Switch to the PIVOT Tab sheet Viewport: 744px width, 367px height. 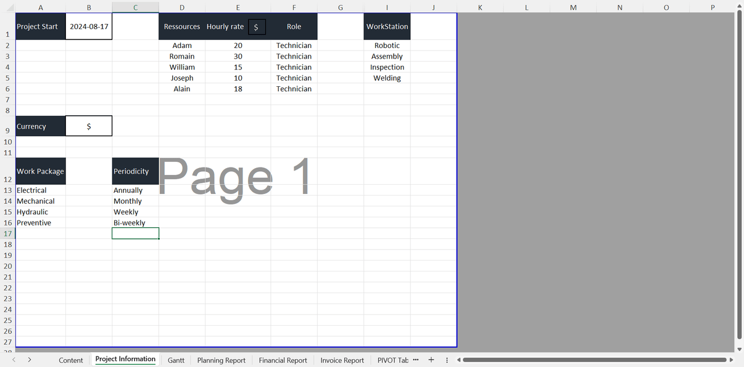pyautogui.click(x=391, y=360)
